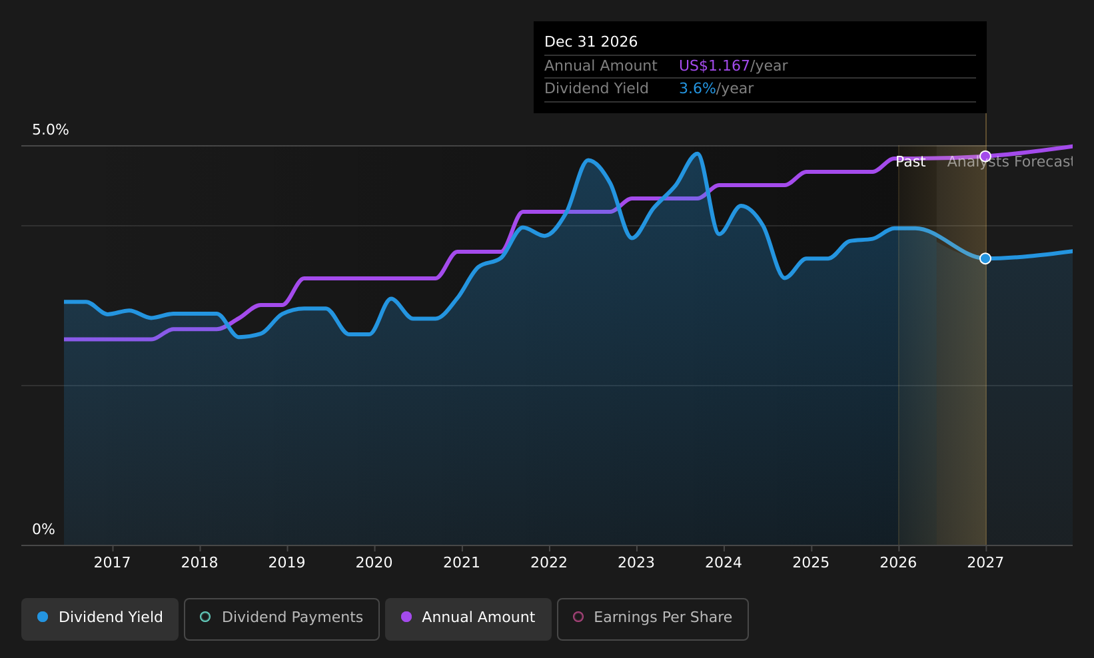
Task: Click the 2018 x-axis label
Action: point(199,563)
